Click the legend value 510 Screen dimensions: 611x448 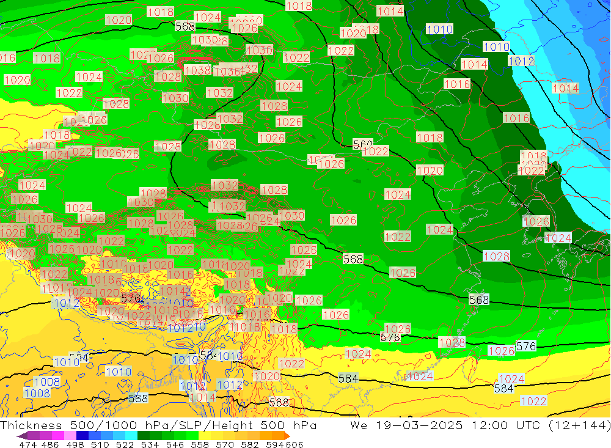click(100, 444)
